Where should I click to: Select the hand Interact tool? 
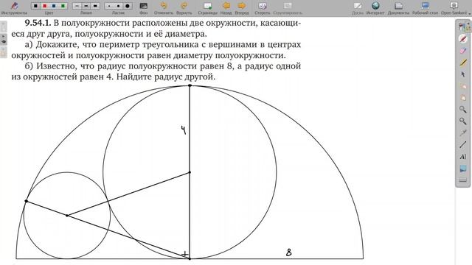pyautogui.click(x=463, y=86)
